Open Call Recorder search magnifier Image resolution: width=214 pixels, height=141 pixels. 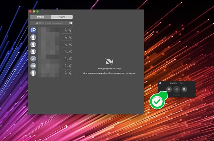point(184,89)
